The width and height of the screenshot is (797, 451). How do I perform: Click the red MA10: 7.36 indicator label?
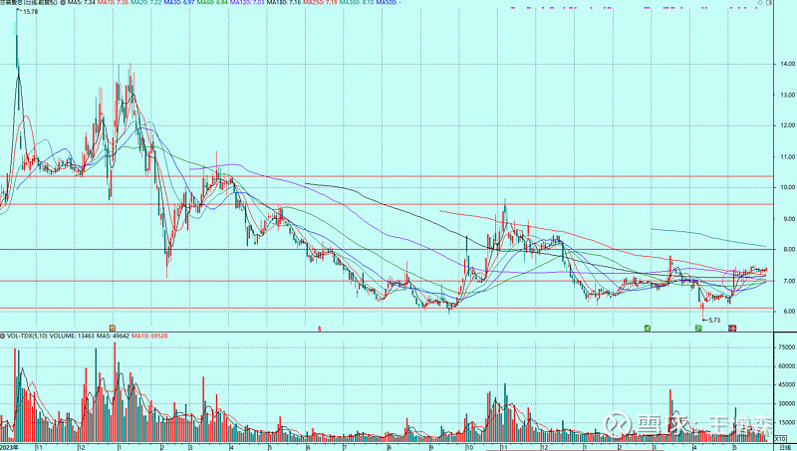(x=113, y=3)
